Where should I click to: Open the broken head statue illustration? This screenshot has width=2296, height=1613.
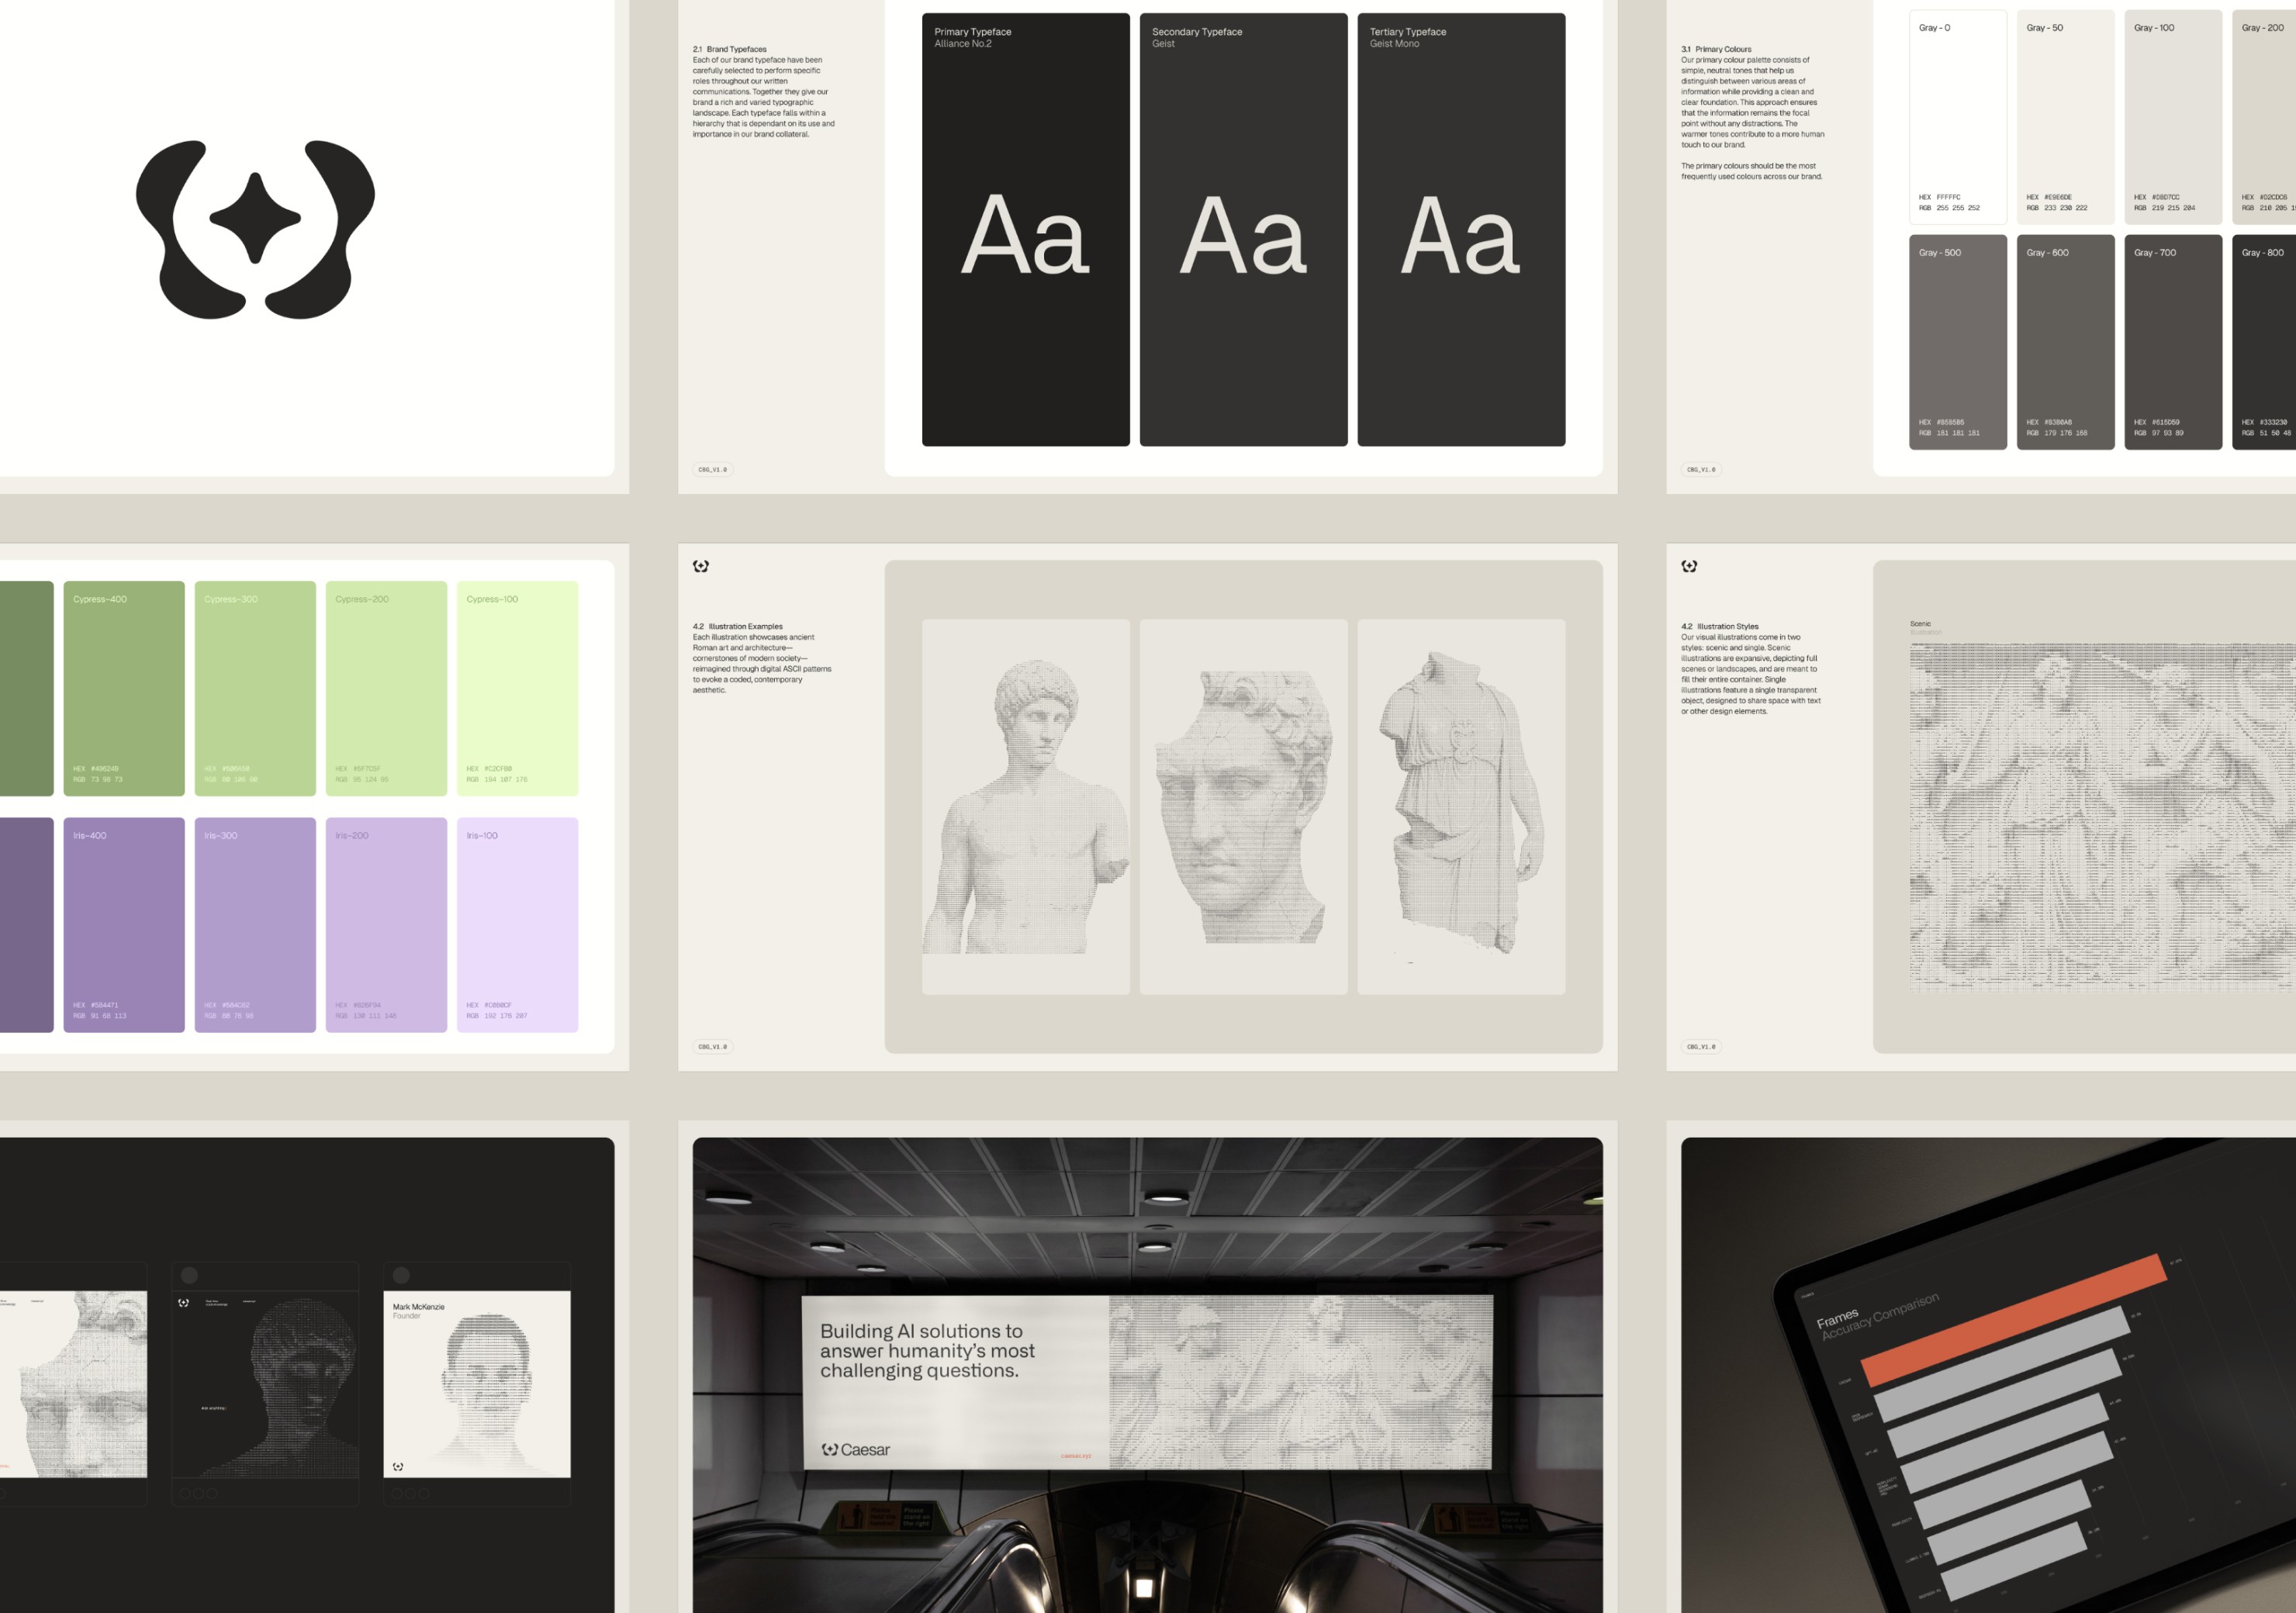1243,806
